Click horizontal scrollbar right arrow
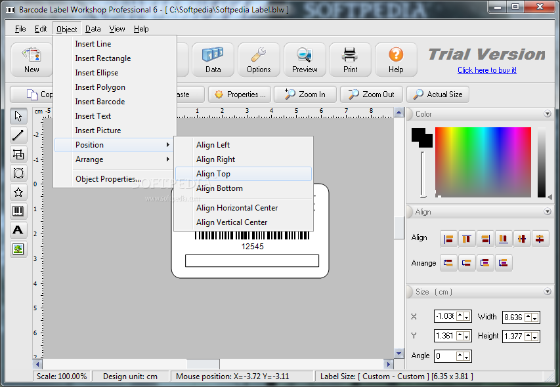The width and height of the screenshot is (560, 387). (389, 364)
